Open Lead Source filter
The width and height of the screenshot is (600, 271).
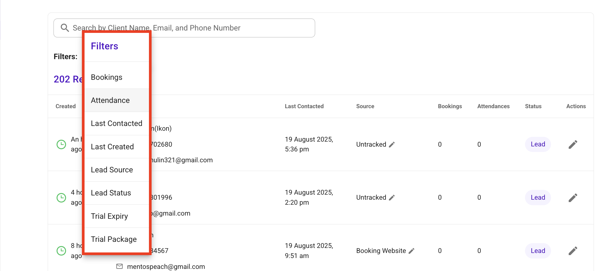pos(117,170)
